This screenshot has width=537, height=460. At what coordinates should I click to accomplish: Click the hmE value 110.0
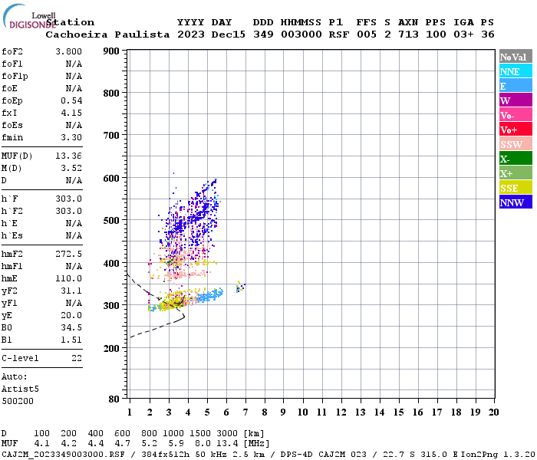point(69,278)
